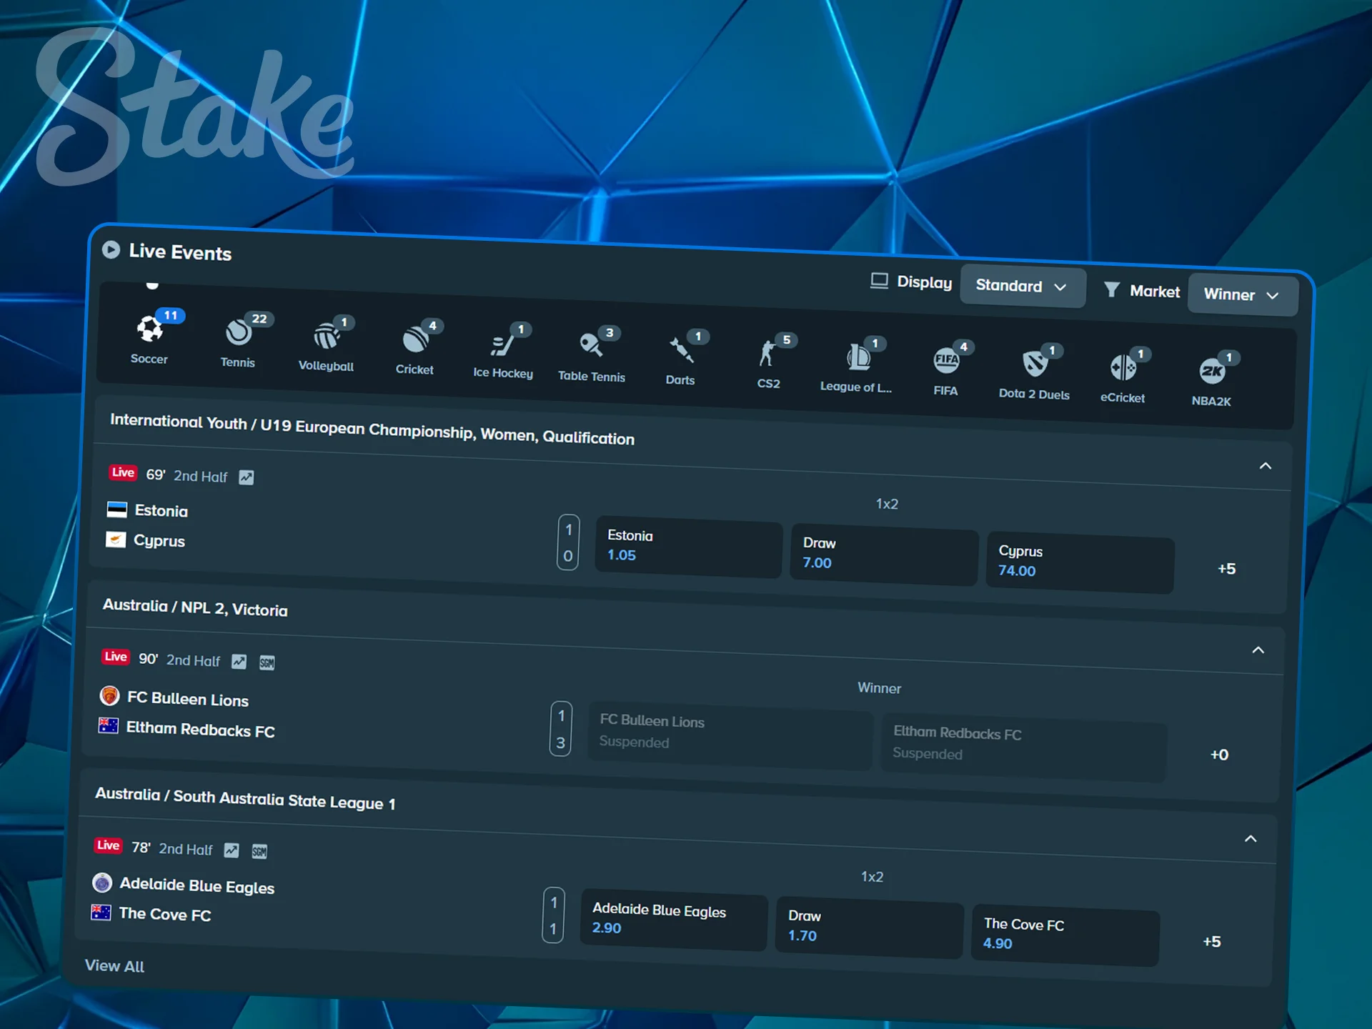Click the Market filter funnel icon
This screenshot has height=1029, width=1372.
pyautogui.click(x=1112, y=289)
